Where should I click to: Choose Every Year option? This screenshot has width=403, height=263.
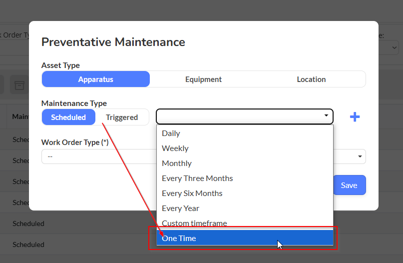(x=245, y=208)
